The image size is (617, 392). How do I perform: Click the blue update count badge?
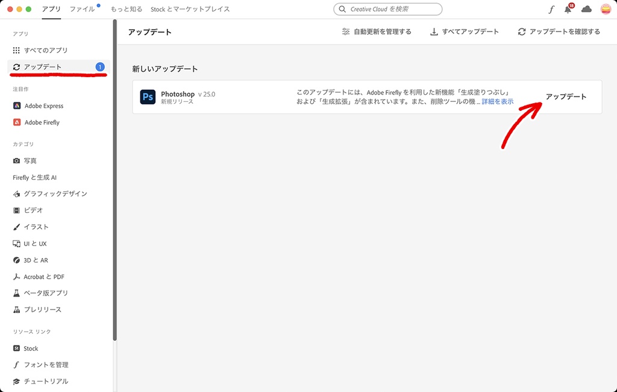(x=100, y=67)
